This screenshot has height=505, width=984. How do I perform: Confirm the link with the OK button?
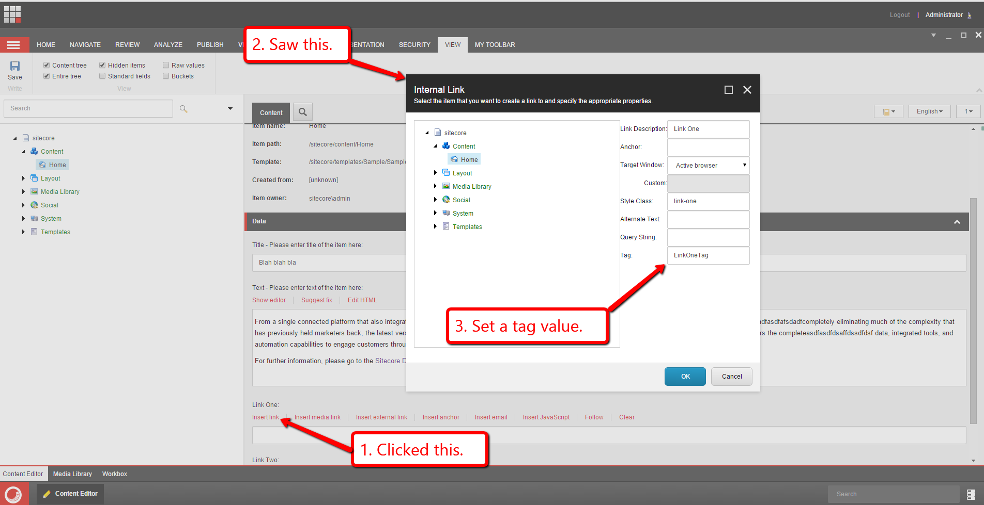click(685, 377)
